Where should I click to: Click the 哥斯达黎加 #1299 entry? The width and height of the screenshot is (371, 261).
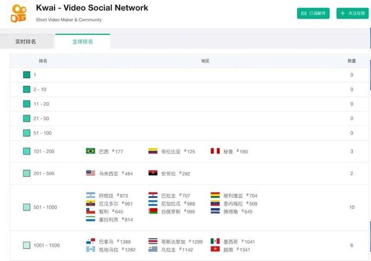(182, 242)
